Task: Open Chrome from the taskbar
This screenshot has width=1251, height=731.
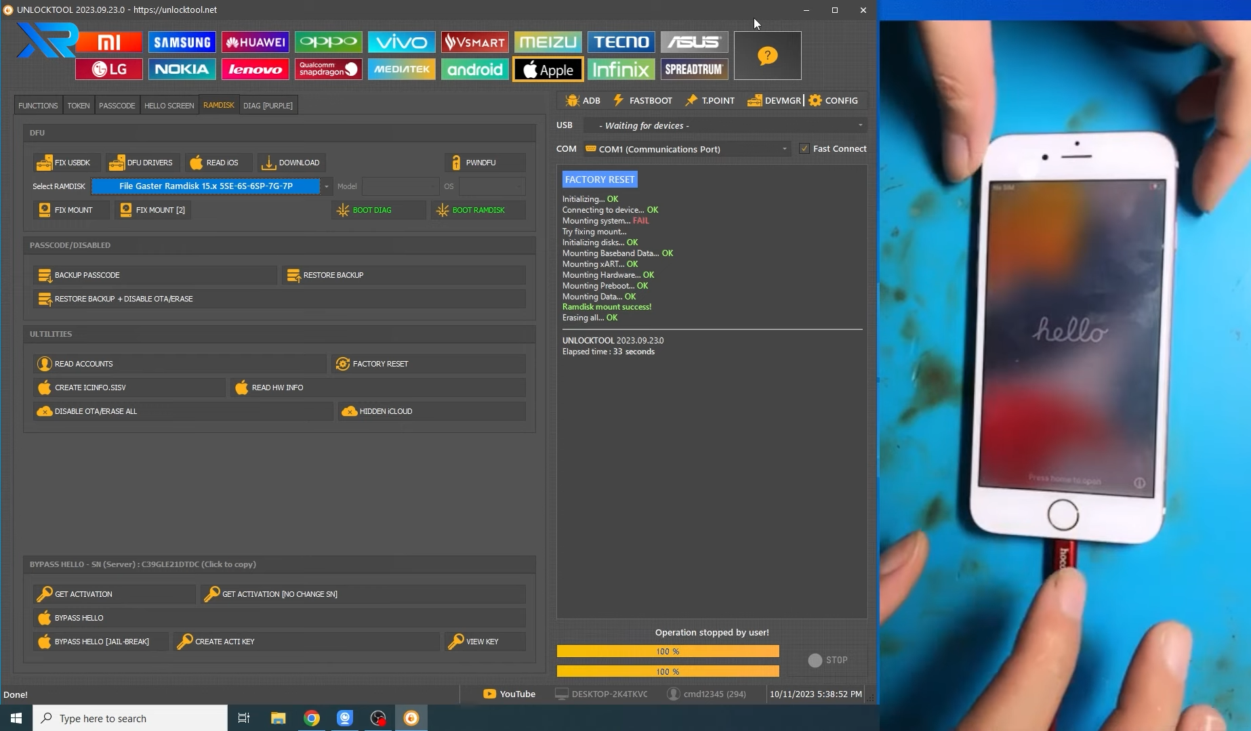Action: click(x=312, y=718)
